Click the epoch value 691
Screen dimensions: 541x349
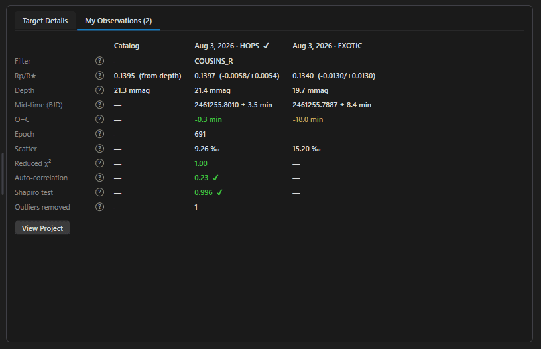click(200, 134)
